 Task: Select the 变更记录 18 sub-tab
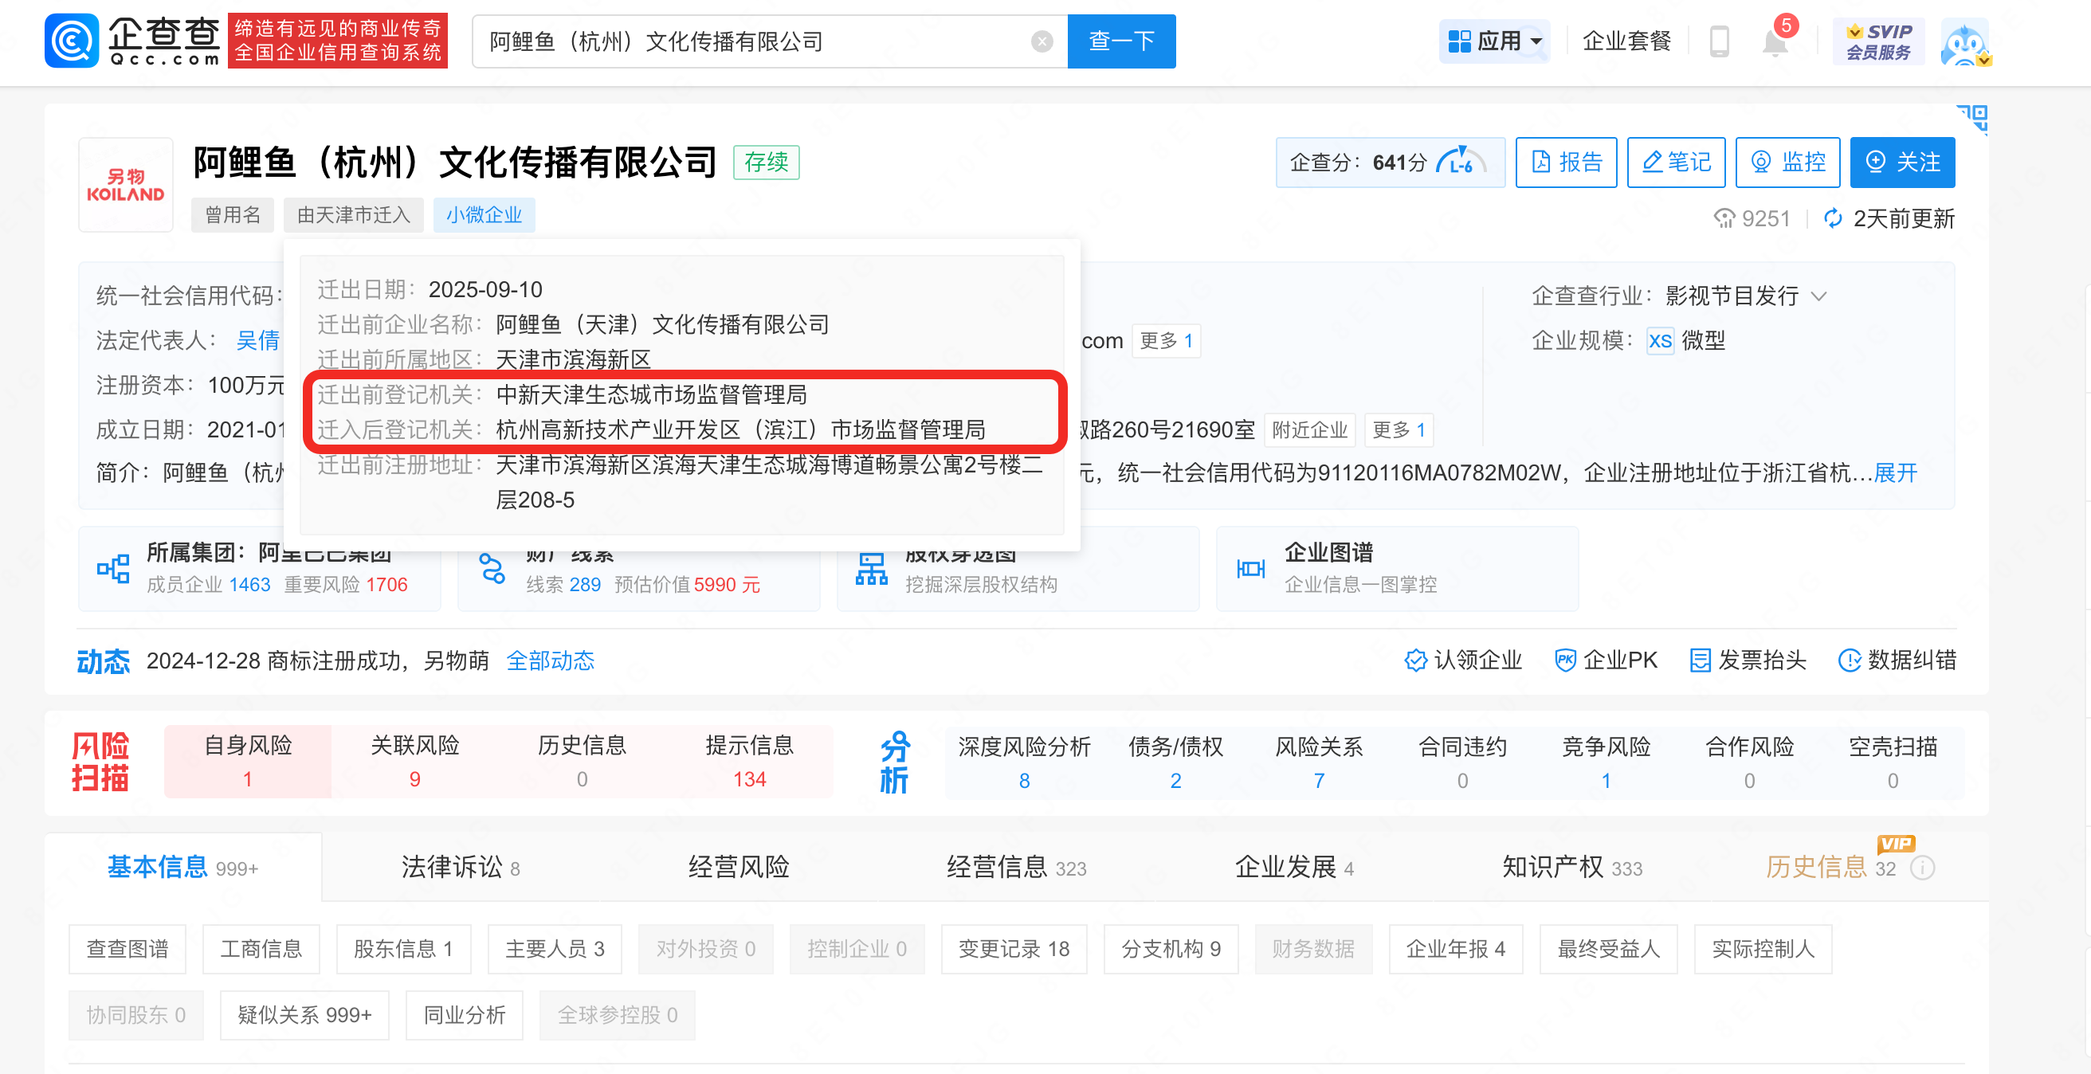[1013, 949]
